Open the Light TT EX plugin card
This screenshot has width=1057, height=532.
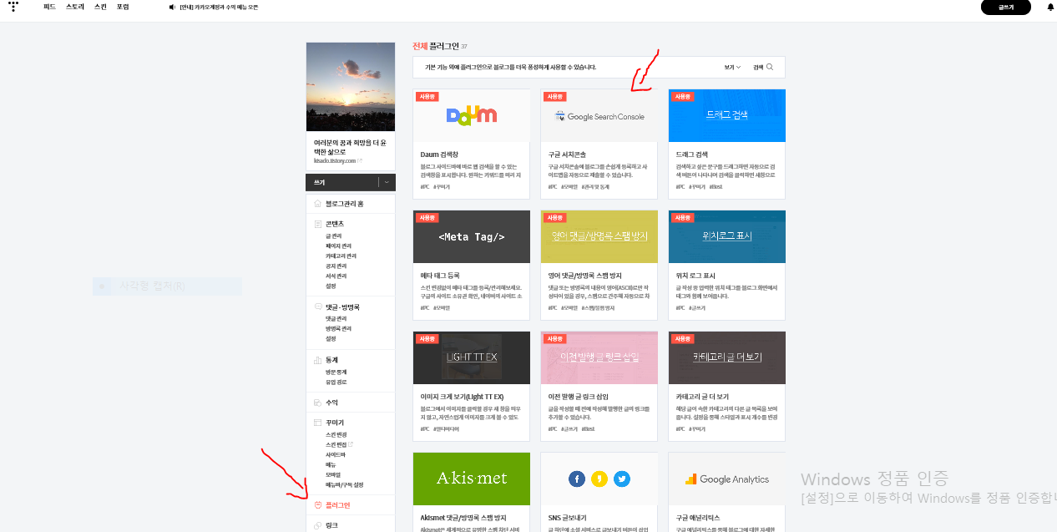tap(471, 386)
